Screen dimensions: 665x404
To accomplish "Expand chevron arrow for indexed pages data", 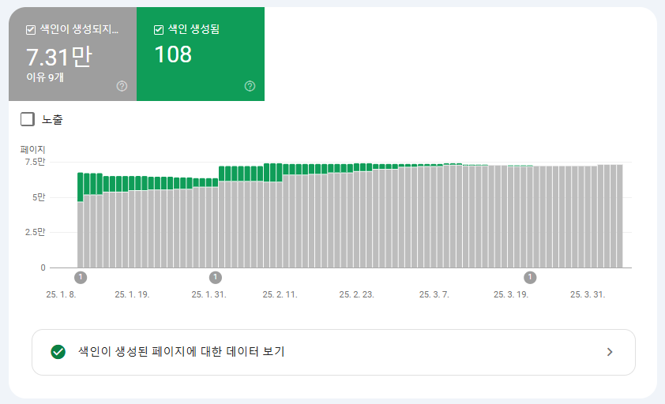I will 610,352.
